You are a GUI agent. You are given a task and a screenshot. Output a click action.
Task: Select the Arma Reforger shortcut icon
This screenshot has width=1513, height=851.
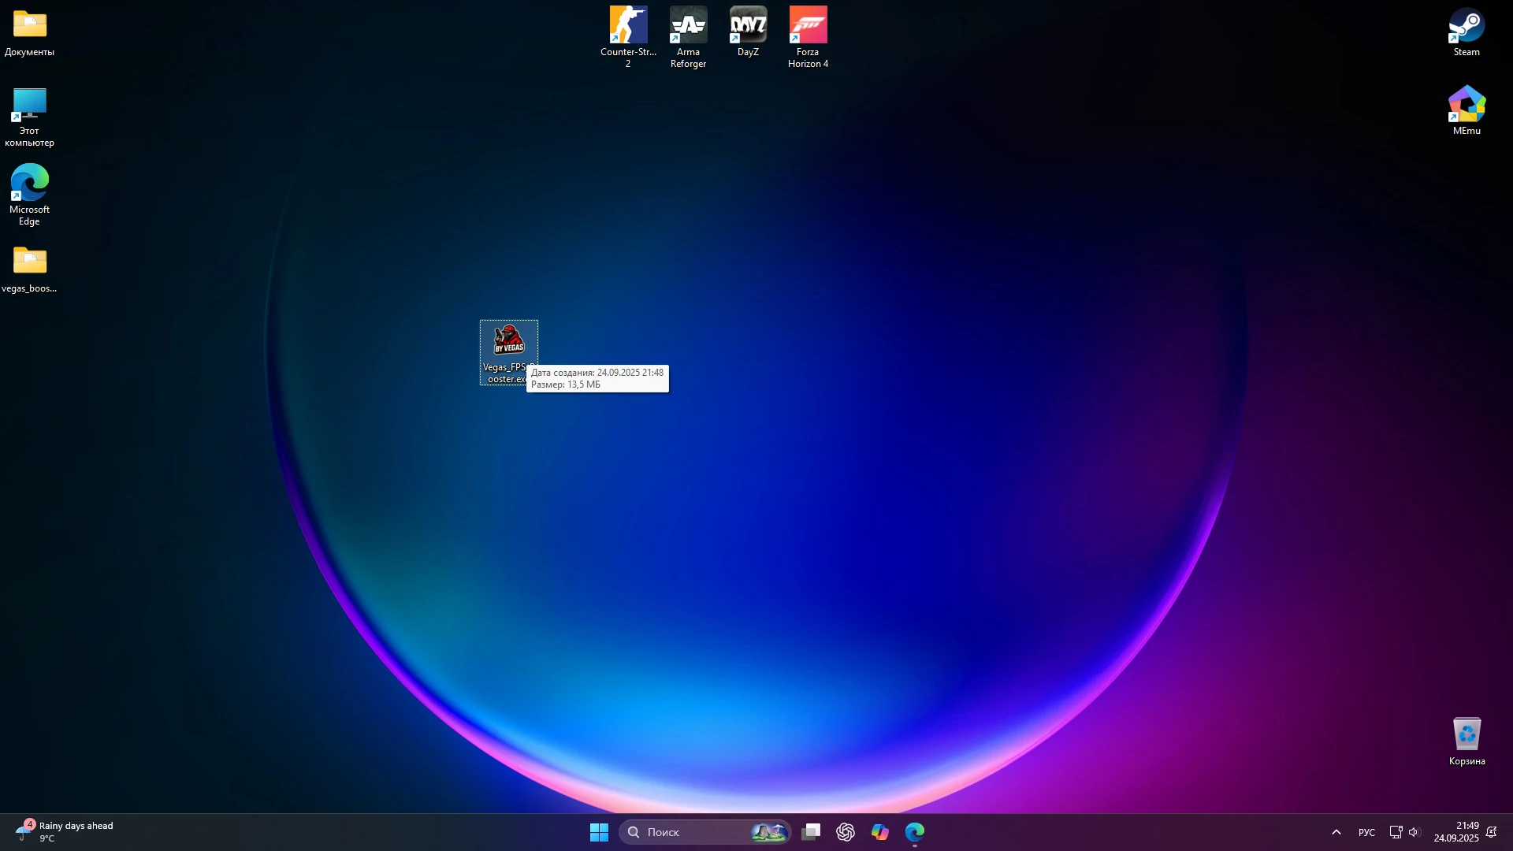pyautogui.click(x=688, y=26)
